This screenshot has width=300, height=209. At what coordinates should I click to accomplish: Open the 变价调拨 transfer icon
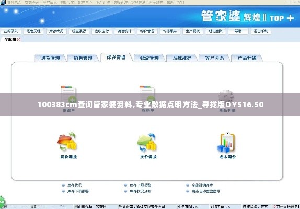[x=147, y=142]
